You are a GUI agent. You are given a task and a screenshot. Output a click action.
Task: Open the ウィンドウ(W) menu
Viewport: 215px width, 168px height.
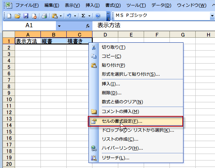[192, 5]
